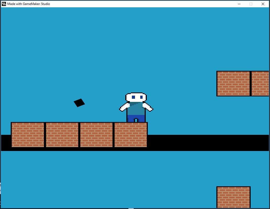Click the GameMaker icon in title bar

click(x=4, y=4)
